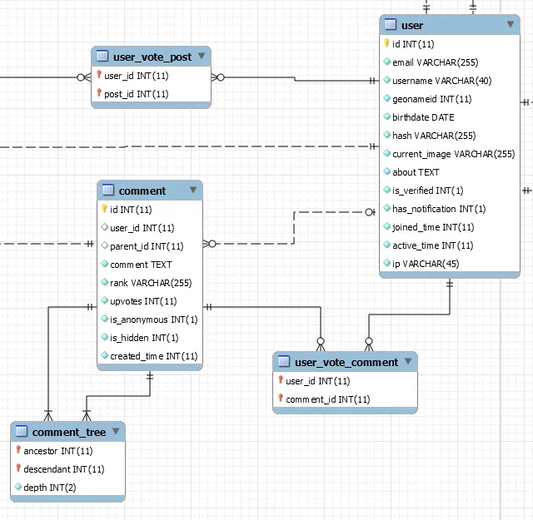The height and width of the screenshot is (520, 533).
Task: Select 'is_anonymous INT(1)' column
Action: (x=153, y=319)
